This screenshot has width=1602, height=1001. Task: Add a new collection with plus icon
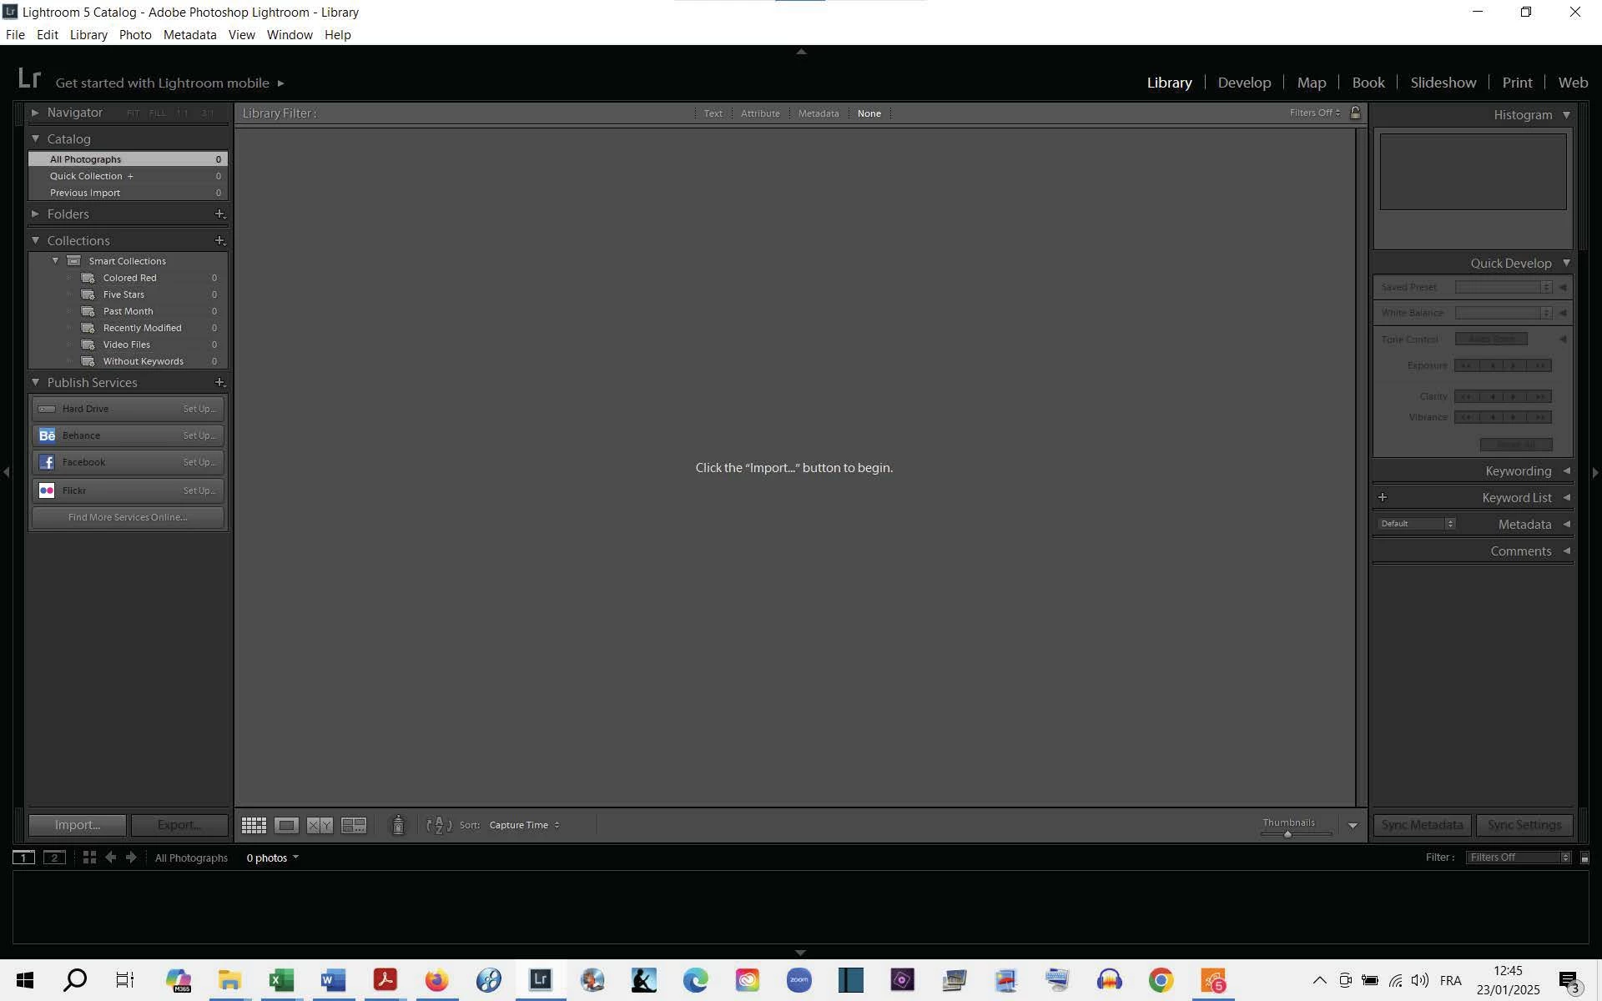click(219, 241)
